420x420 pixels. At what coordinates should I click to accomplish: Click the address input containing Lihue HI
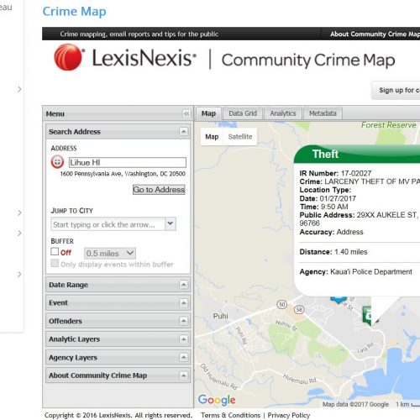click(128, 162)
